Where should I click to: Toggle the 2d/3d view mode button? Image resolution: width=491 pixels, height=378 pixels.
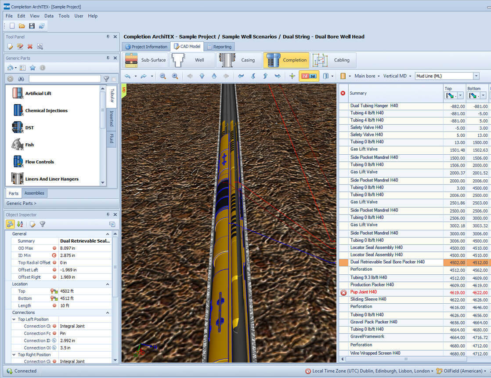click(x=309, y=76)
